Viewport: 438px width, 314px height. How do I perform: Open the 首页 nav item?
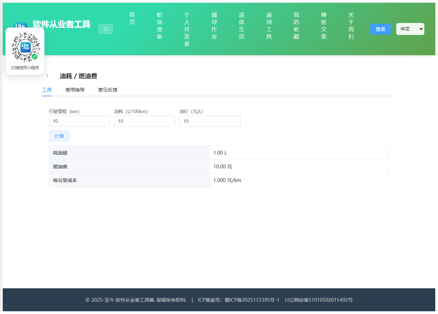(x=132, y=19)
